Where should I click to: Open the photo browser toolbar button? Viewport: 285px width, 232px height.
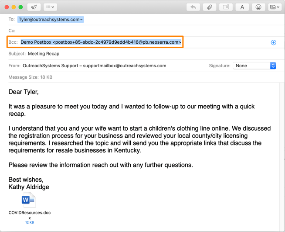[x=275, y=7]
